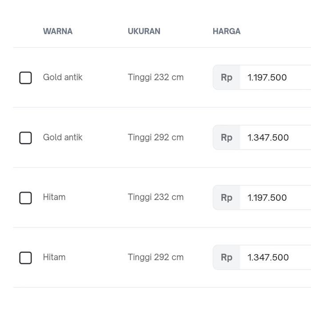
Task: Click Tinggi 292 cm text in Gold antik row
Action: coord(155,137)
